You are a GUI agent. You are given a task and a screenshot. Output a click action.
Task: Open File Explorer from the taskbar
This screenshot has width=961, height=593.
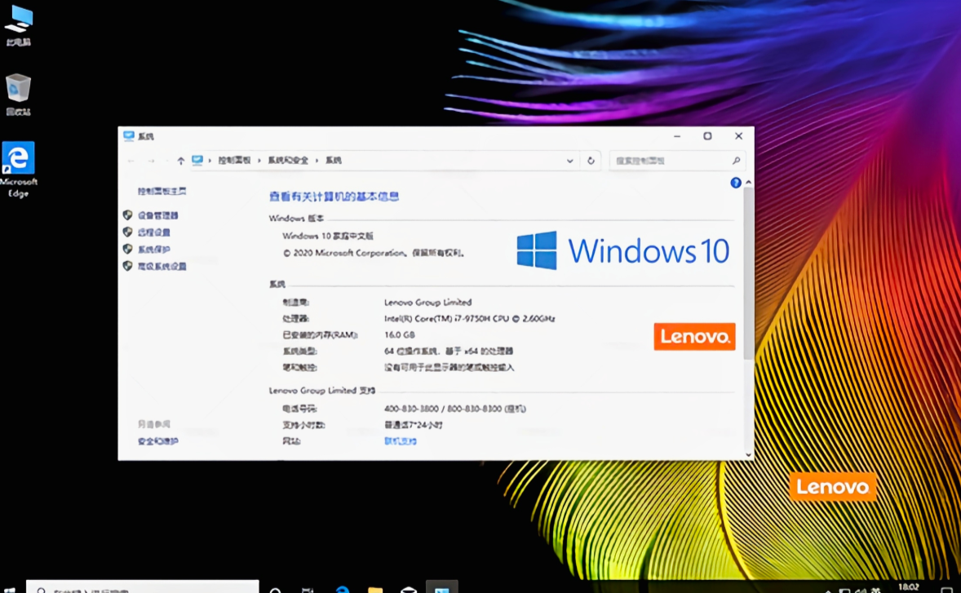[x=375, y=589]
